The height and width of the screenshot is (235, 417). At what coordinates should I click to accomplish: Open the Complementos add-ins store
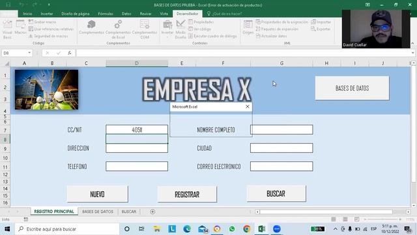coord(91,27)
